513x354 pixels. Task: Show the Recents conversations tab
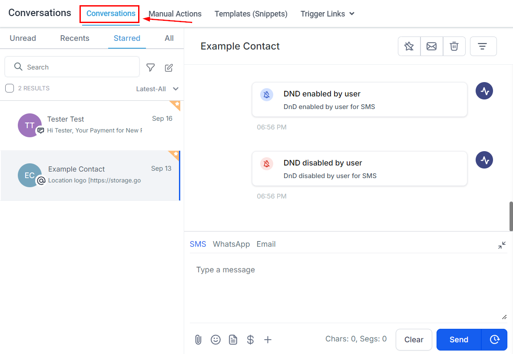[x=75, y=38]
